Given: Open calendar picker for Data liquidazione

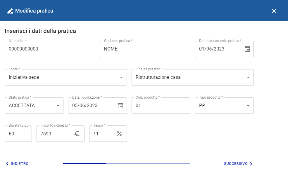Looking at the screenshot, I should [x=120, y=106].
